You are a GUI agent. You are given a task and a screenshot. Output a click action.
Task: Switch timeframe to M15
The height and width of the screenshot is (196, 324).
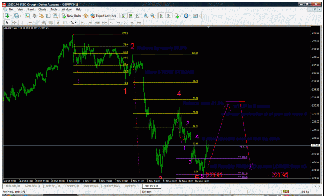(x=97, y=22)
